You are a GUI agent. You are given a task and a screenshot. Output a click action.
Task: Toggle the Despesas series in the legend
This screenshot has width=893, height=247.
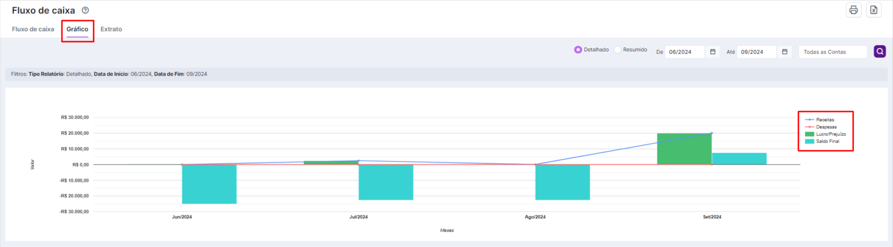[x=821, y=127]
